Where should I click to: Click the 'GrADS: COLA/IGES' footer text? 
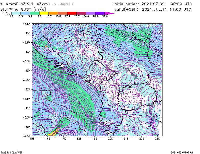(x=12, y=153)
